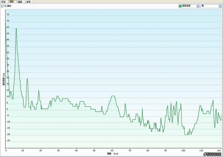Open the rightmost dropdown in the top corner
The image size is (223, 157).
[x=211, y=6]
